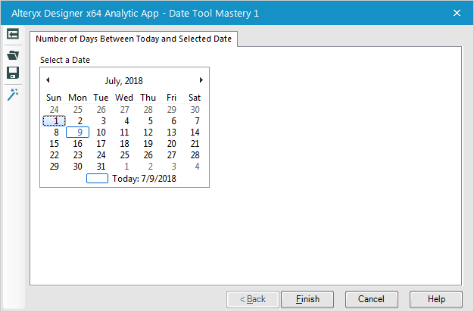Choose greyed-out August 4 in bottom row

click(197, 167)
